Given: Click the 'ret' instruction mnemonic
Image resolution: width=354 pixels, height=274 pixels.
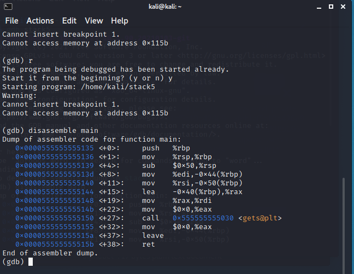Looking at the screenshot, I should coord(149,244).
